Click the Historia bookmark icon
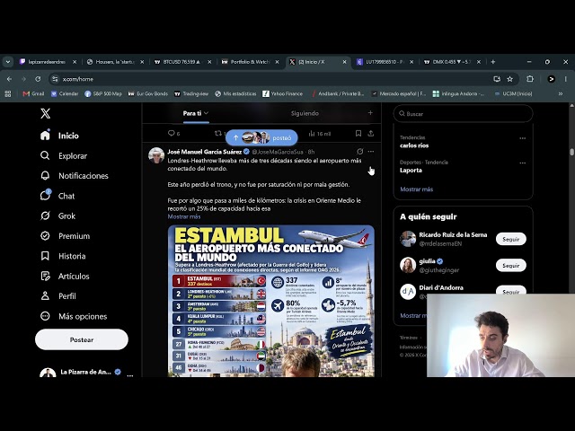575x431 pixels. click(45, 256)
